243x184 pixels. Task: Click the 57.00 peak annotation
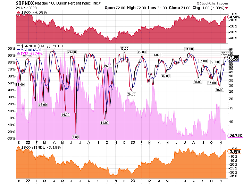202,61
